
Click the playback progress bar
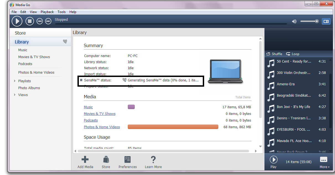[x=171, y=24]
